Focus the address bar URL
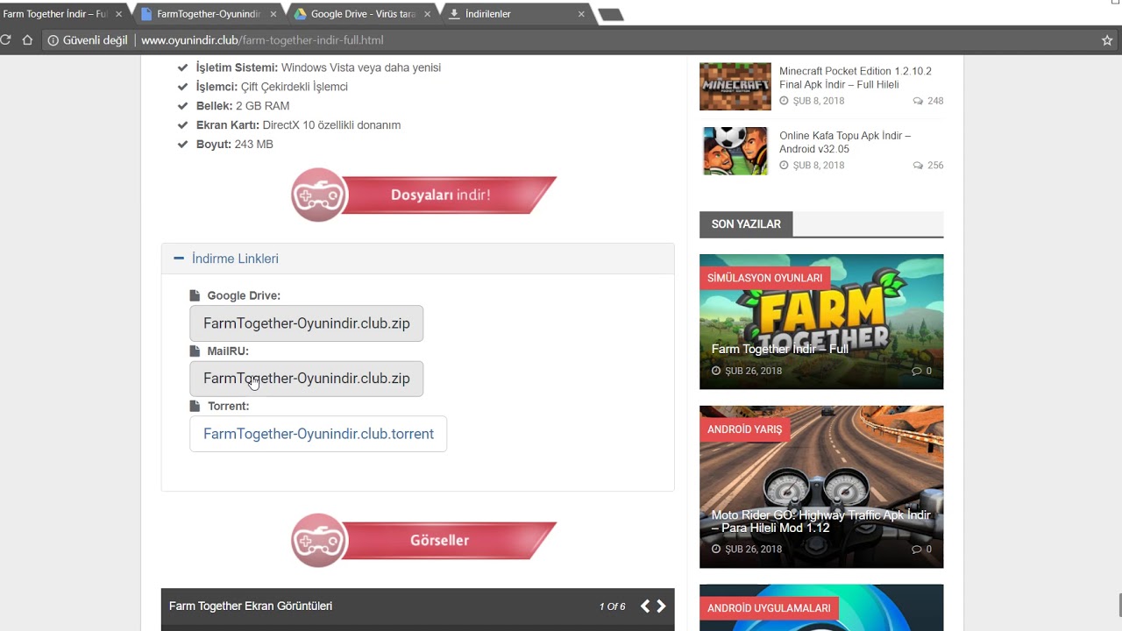The image size is (1122, 631). tap(262, 40)
